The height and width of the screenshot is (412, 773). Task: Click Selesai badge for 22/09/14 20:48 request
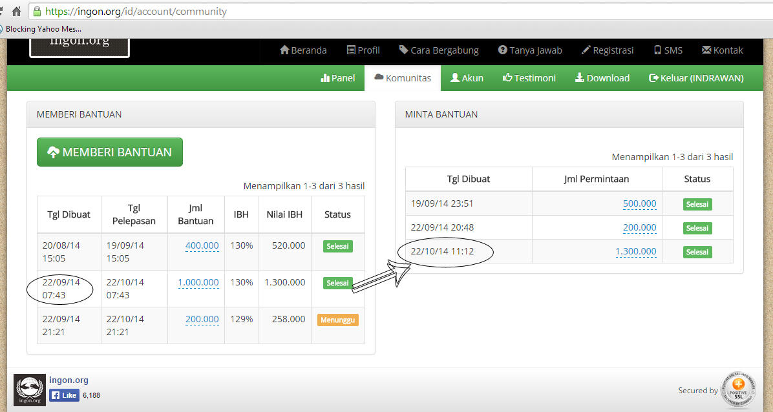point(697,228)
